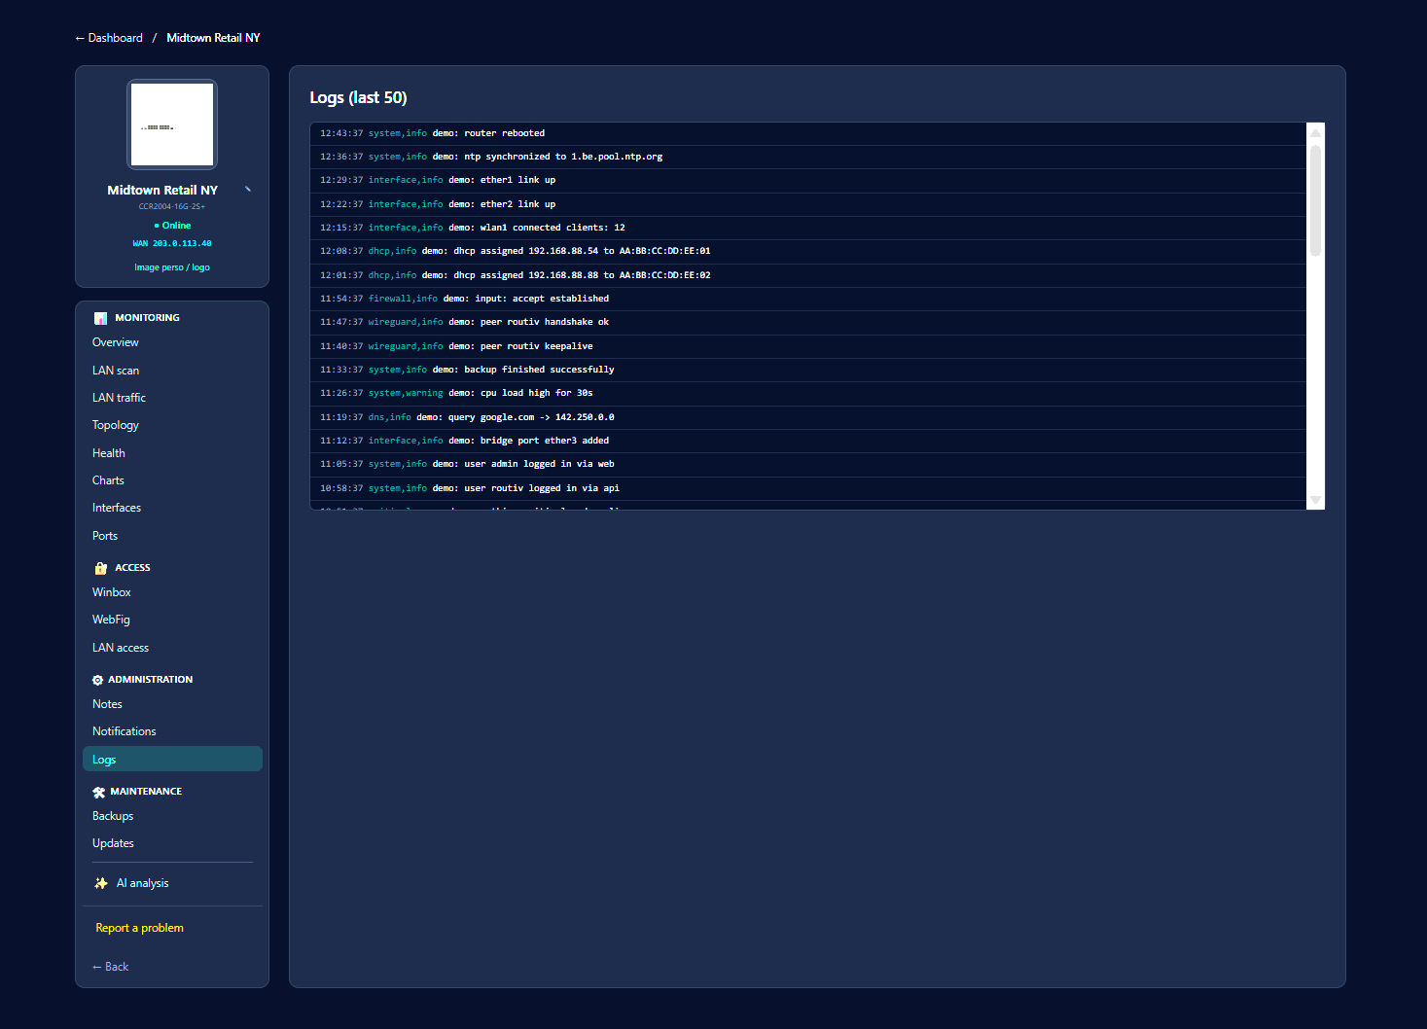
Task: Click the router device thumbnail image
Action: click(x=172, y=124)
